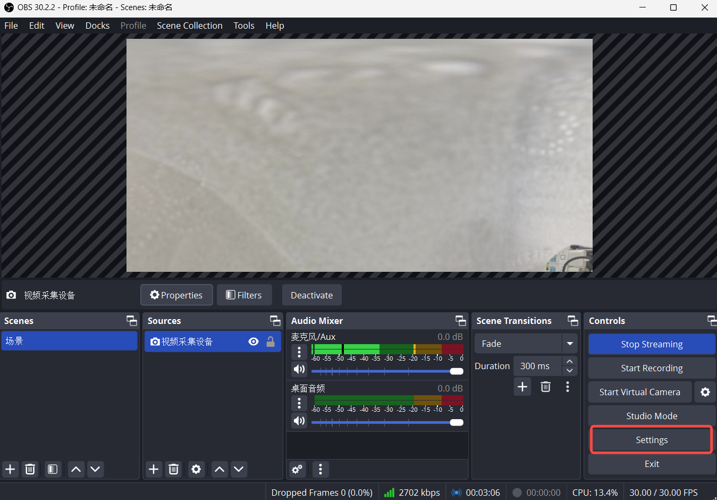Delete the Fade transition with trash icon

point(545,387)
